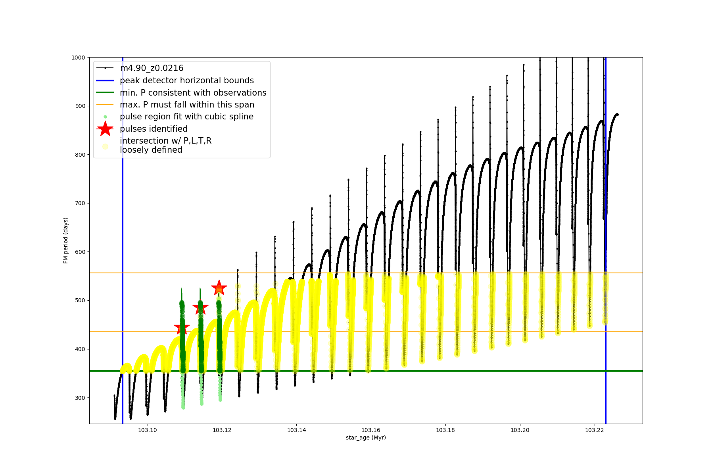Click the 103.16 x-axis tick label
The image size is (714, 476).
[371, 430]
